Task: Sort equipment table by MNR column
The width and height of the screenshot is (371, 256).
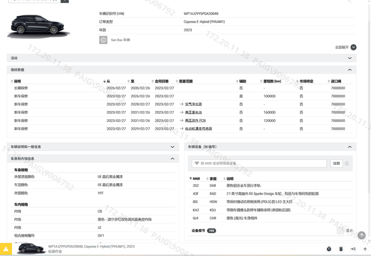Action: [x=196, y=179]
